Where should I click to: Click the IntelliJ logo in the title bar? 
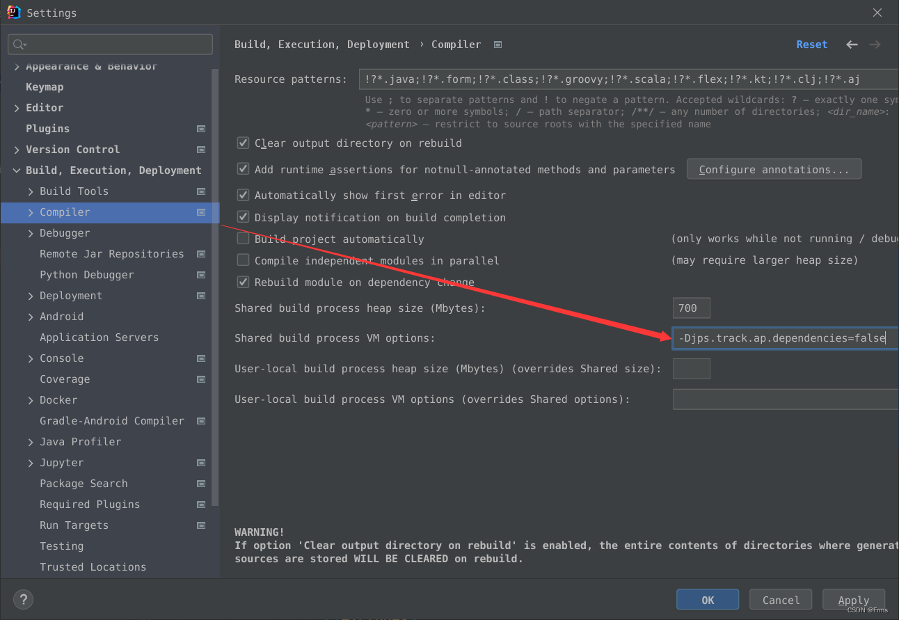click(x=14, y=12)
